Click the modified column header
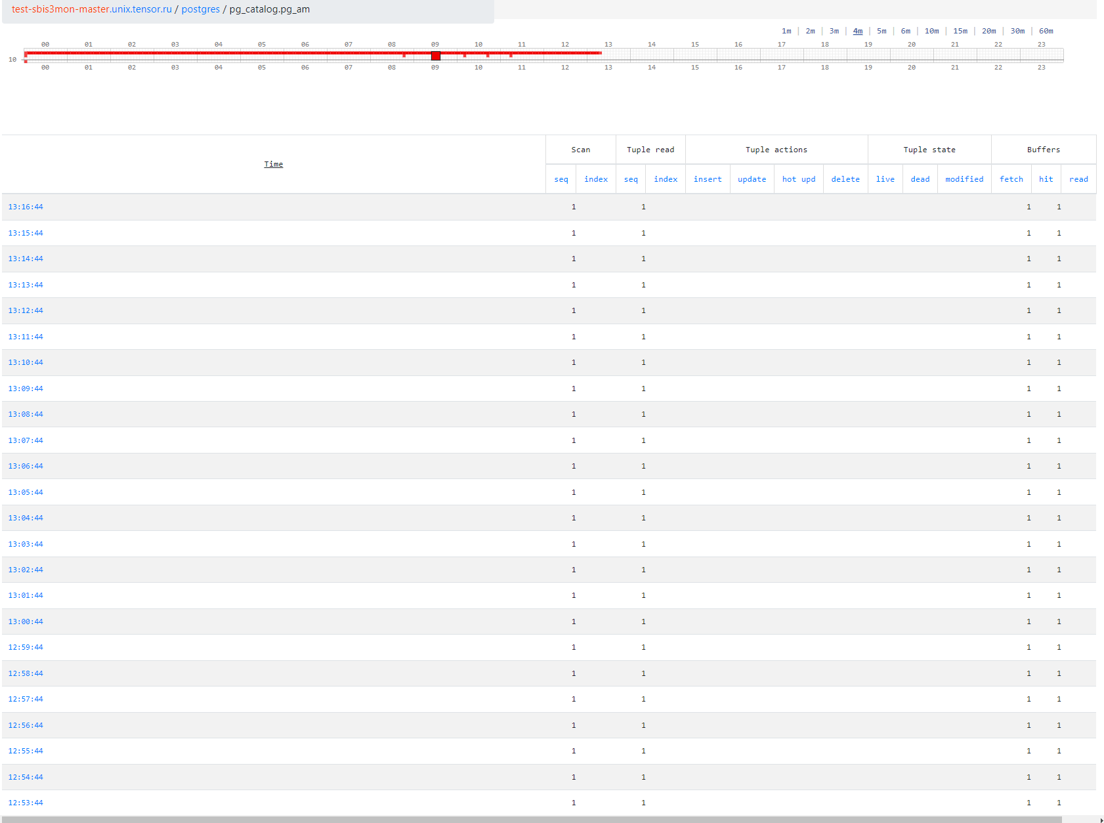The height and width of the screenshot is (823, 1104). click(x=964, y=179)
